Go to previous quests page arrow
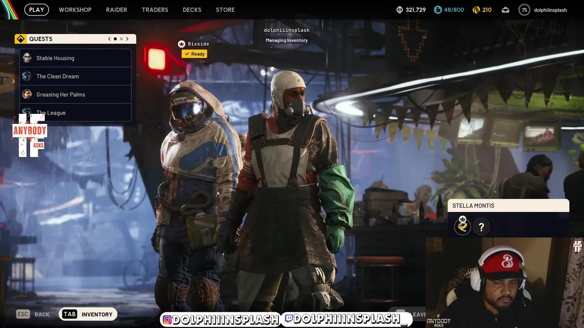Viewport: 584px width, 328px height. point(109,39)
